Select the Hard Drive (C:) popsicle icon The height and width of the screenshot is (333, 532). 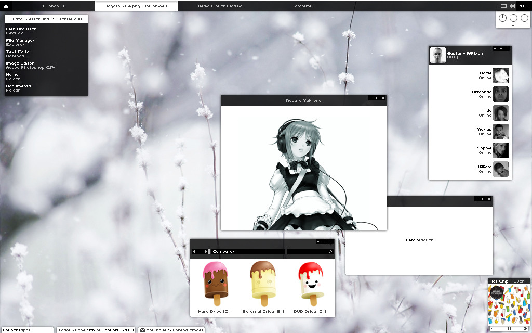click(215, 284)
